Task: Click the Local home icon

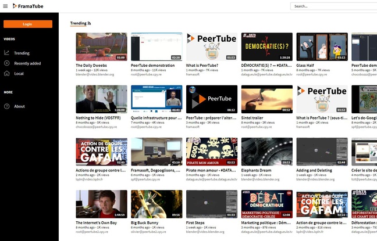Action: click(x=7, y=73)
